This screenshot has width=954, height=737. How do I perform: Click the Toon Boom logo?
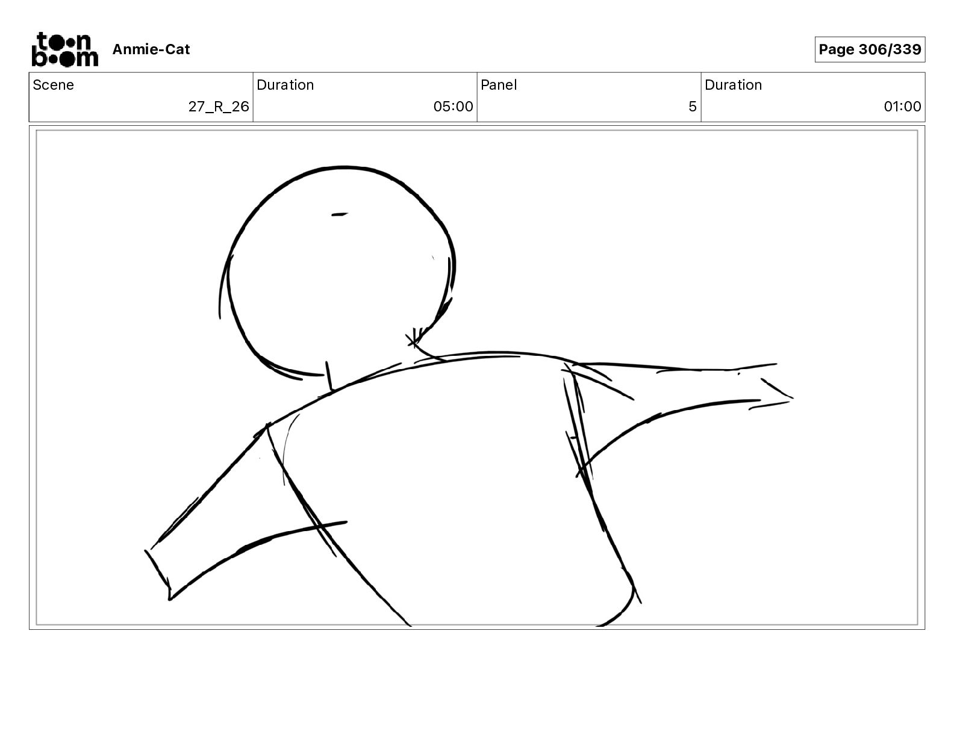(x=64, y=49)
